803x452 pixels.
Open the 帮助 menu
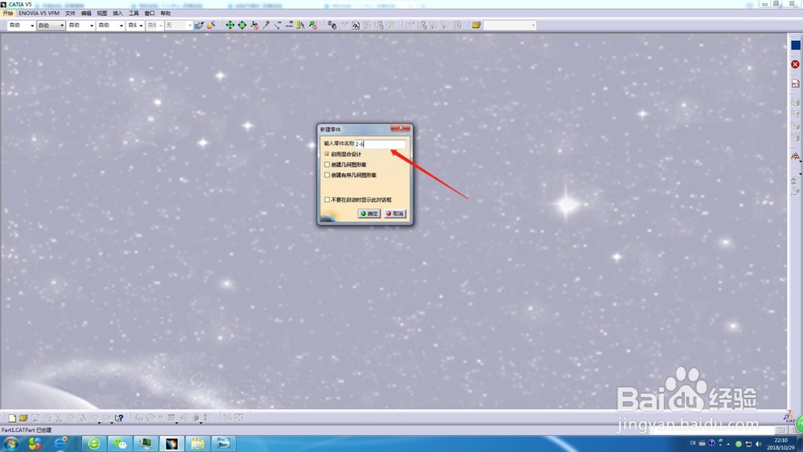tap(165, 14)
